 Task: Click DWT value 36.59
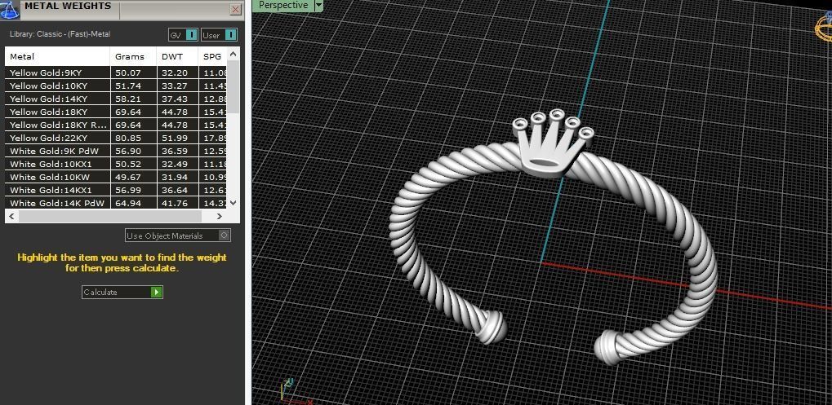[x=175, y=151]
